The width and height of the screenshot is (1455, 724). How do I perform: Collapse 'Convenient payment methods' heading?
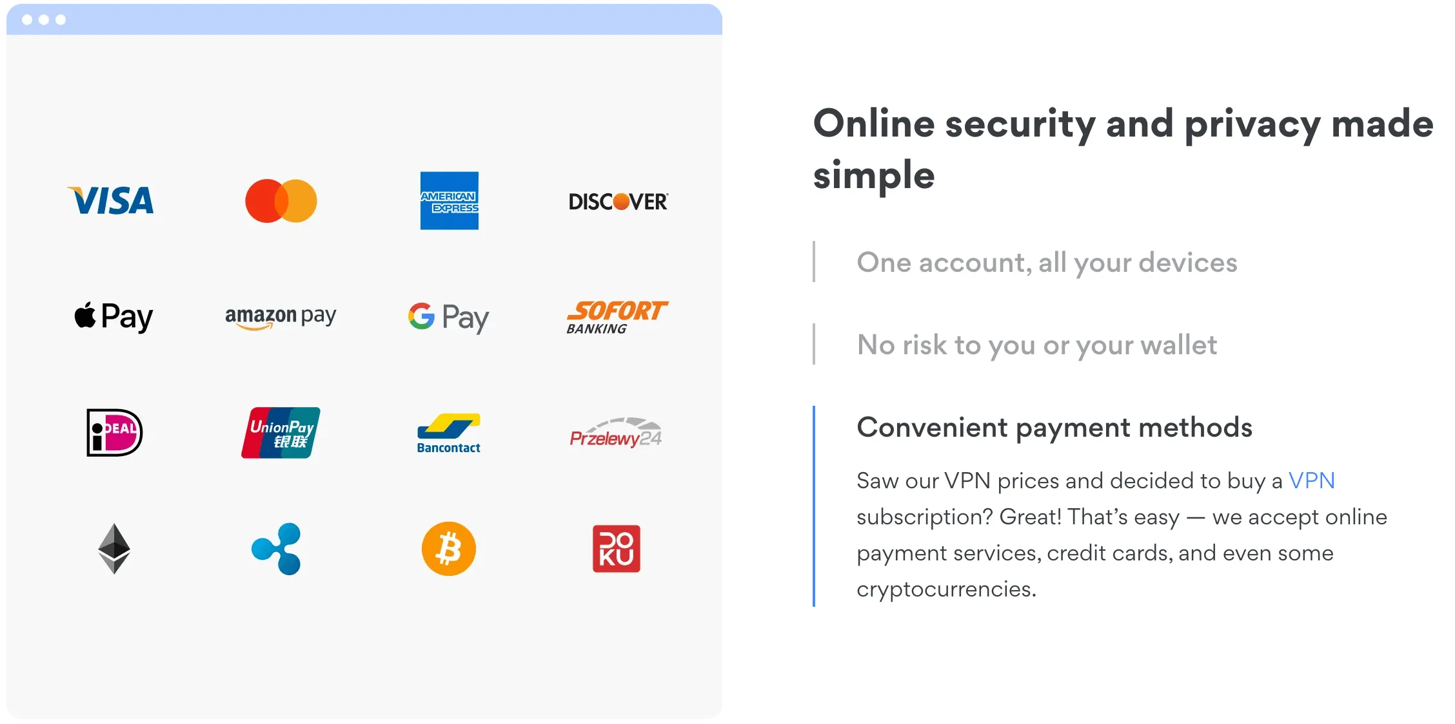coord(1054,427)
